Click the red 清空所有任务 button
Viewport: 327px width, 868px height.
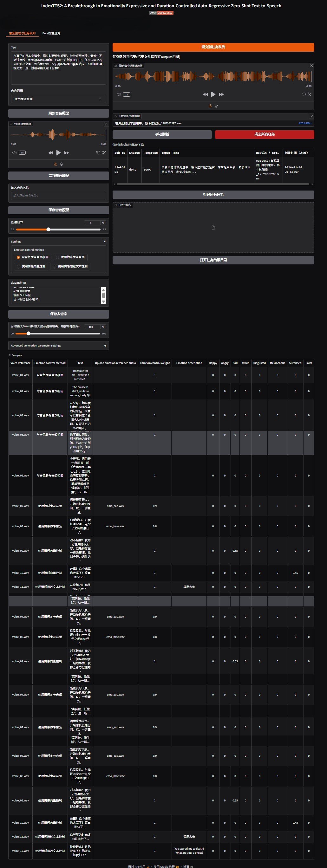pos(264,134)
